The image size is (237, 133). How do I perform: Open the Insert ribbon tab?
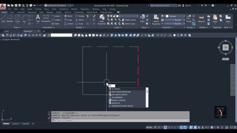(12, 12)
